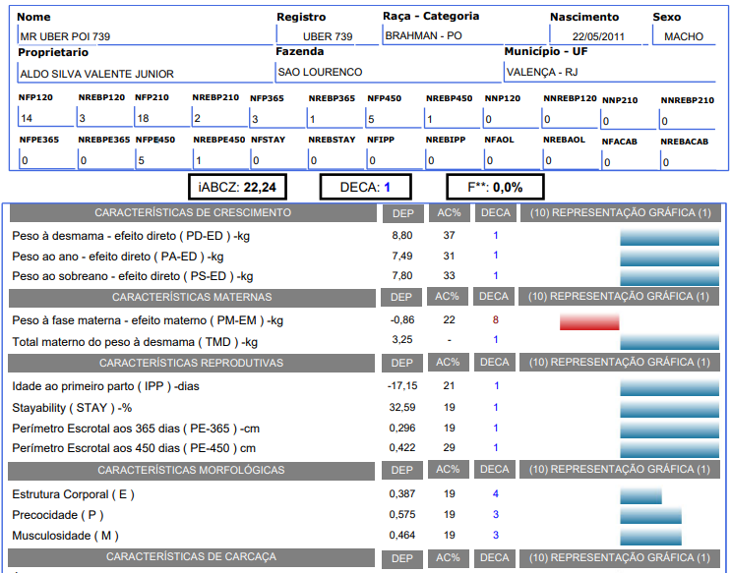Click the red bar for Peso à fase materna

coord(589,321)
